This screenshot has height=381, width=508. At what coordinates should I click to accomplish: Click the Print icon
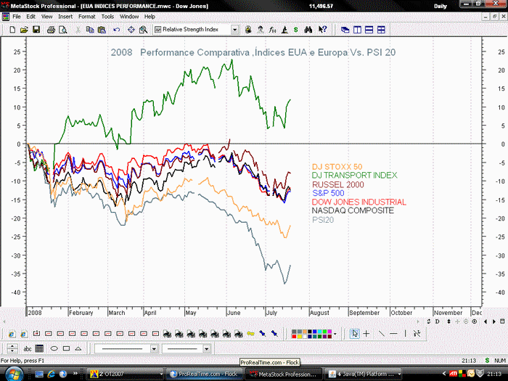[51, 30]
